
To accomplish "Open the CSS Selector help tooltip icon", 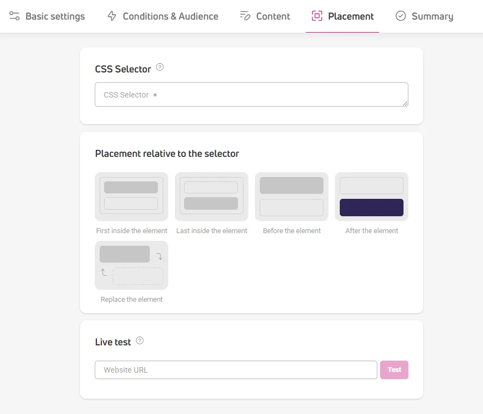I will pos(160,67).
